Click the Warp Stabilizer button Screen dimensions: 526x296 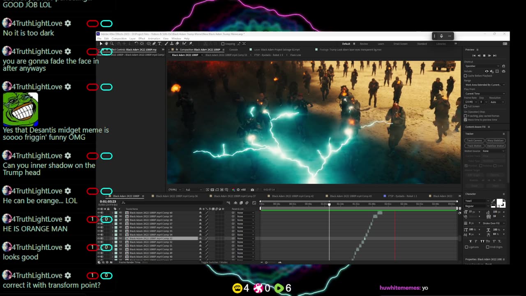[495, 141]
